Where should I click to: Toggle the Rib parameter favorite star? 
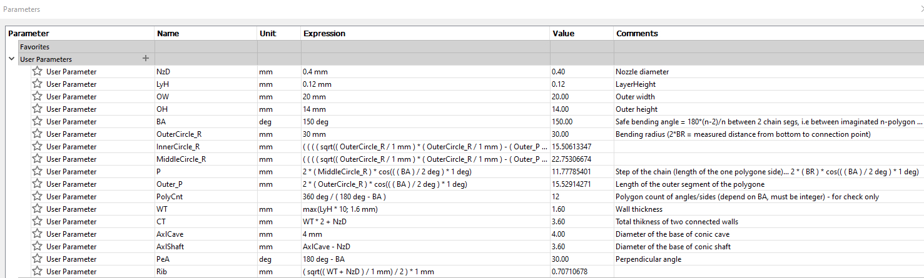38,271
